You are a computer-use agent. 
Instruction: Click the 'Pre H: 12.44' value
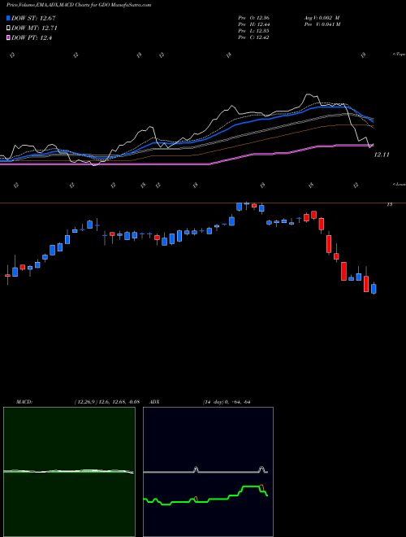(x=253, y=24)
